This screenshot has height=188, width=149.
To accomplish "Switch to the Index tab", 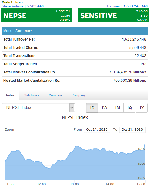I will [x=10, y=95].
